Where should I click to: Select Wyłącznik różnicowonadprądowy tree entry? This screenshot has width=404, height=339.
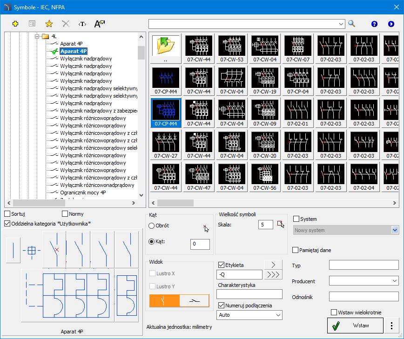pos(97,185)
